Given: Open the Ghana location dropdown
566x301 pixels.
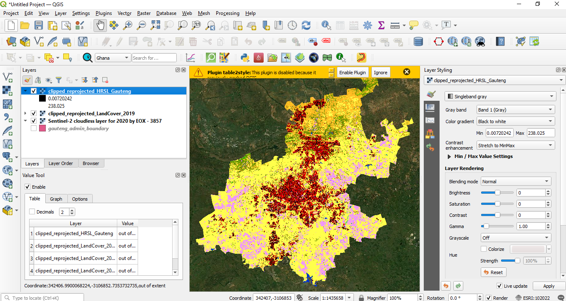Looking at the screenshot, I should (113, 58).
